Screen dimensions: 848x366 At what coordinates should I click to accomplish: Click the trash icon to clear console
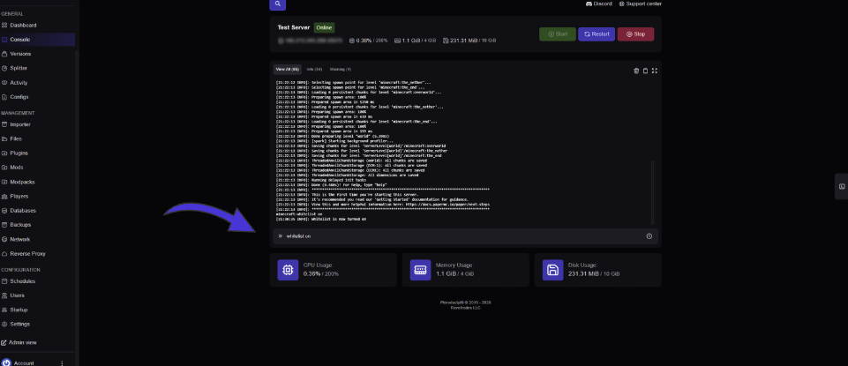(x=636, y=71)
